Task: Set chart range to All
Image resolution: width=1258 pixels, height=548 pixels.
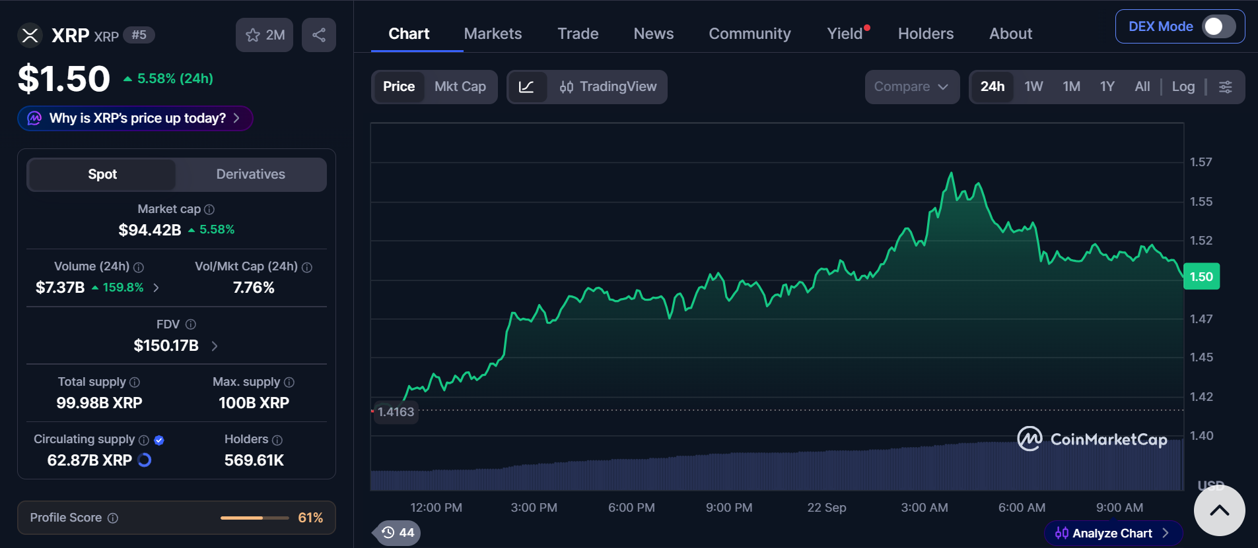Action: click(1142, 87)
